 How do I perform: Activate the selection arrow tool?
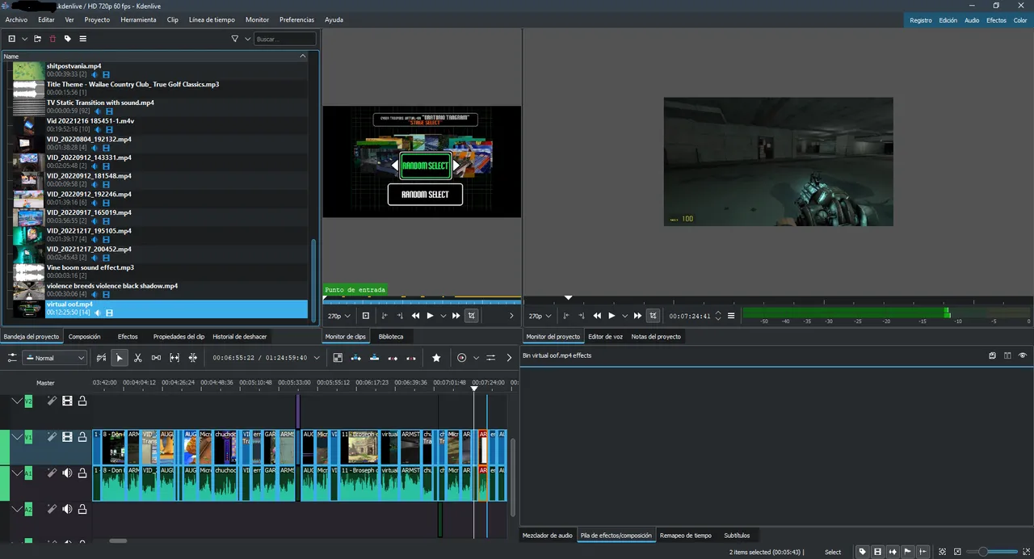pyautogui.click(x=120, y=358)
